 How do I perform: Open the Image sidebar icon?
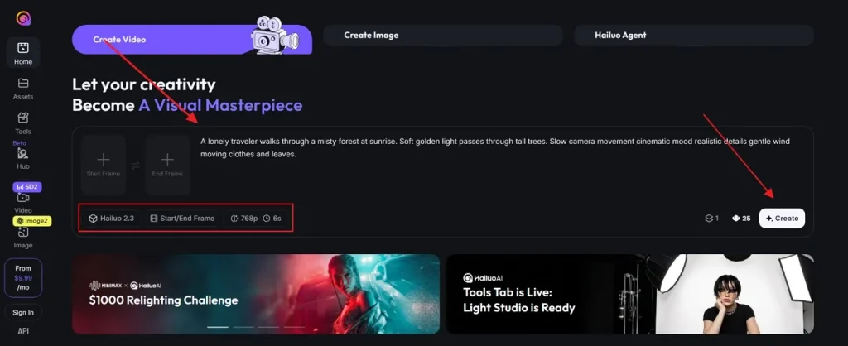[22, 233]
